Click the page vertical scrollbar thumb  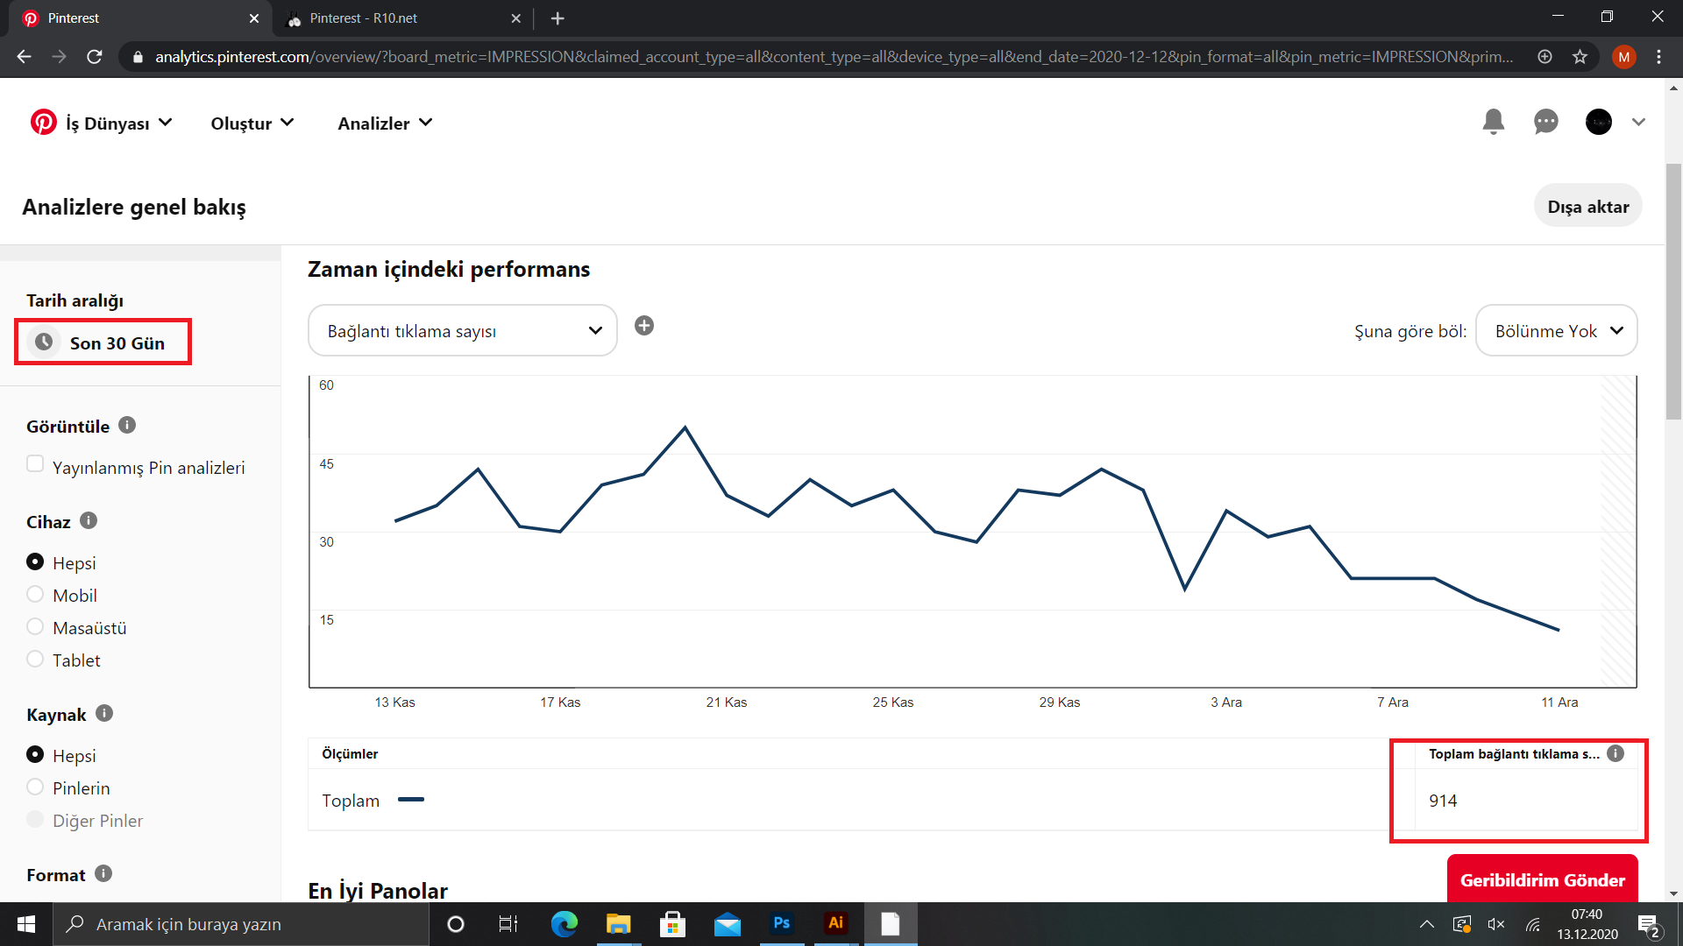pyautogui.click(x=1674, y=291)
